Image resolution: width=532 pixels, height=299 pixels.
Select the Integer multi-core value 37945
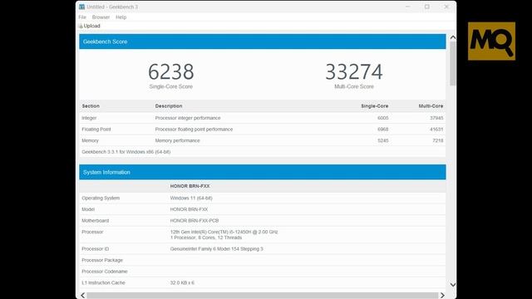(x=436, y=118)
